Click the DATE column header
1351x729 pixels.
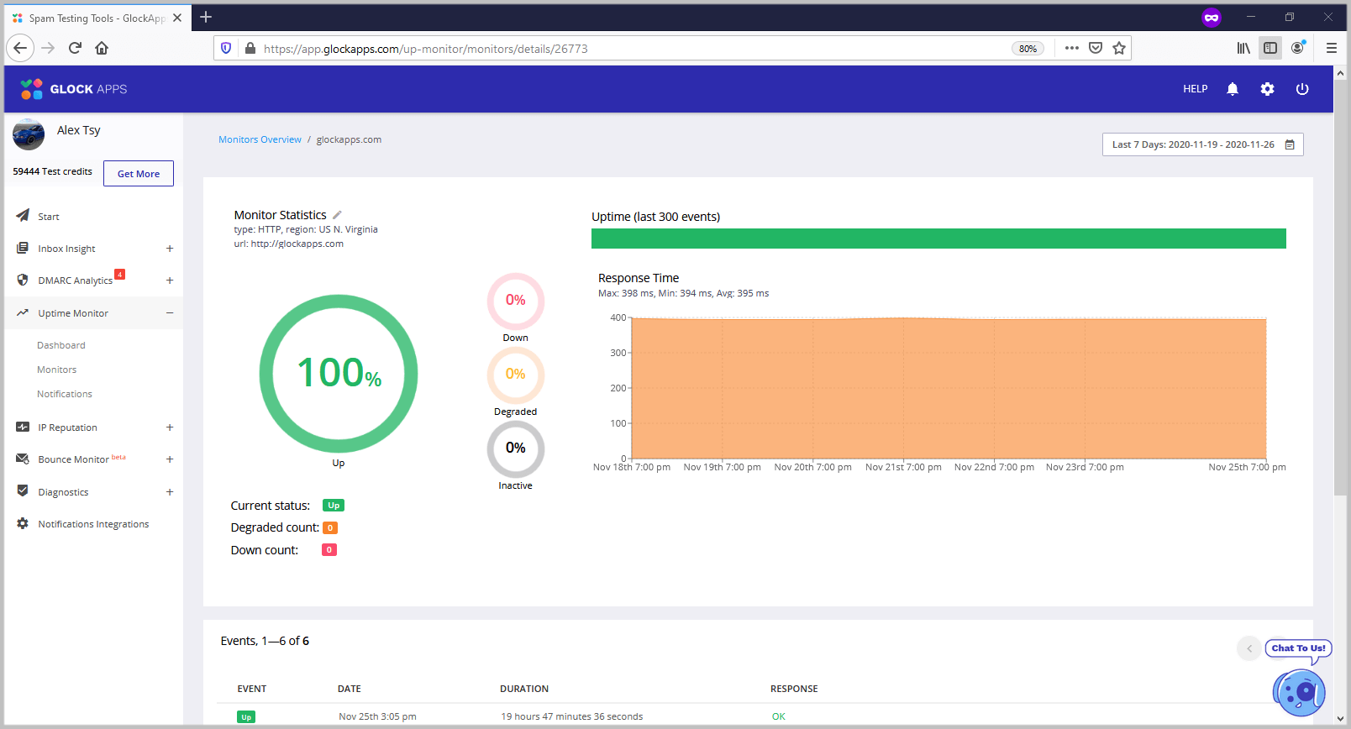click(x=350, y=689)
